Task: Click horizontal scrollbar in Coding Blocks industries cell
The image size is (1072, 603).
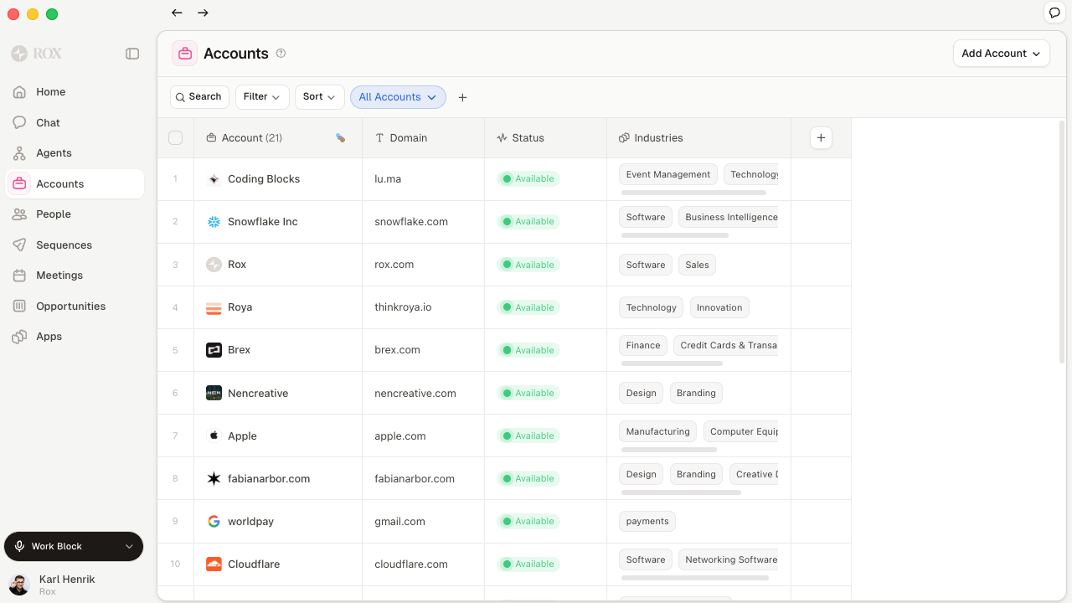Action: (693, 193)
